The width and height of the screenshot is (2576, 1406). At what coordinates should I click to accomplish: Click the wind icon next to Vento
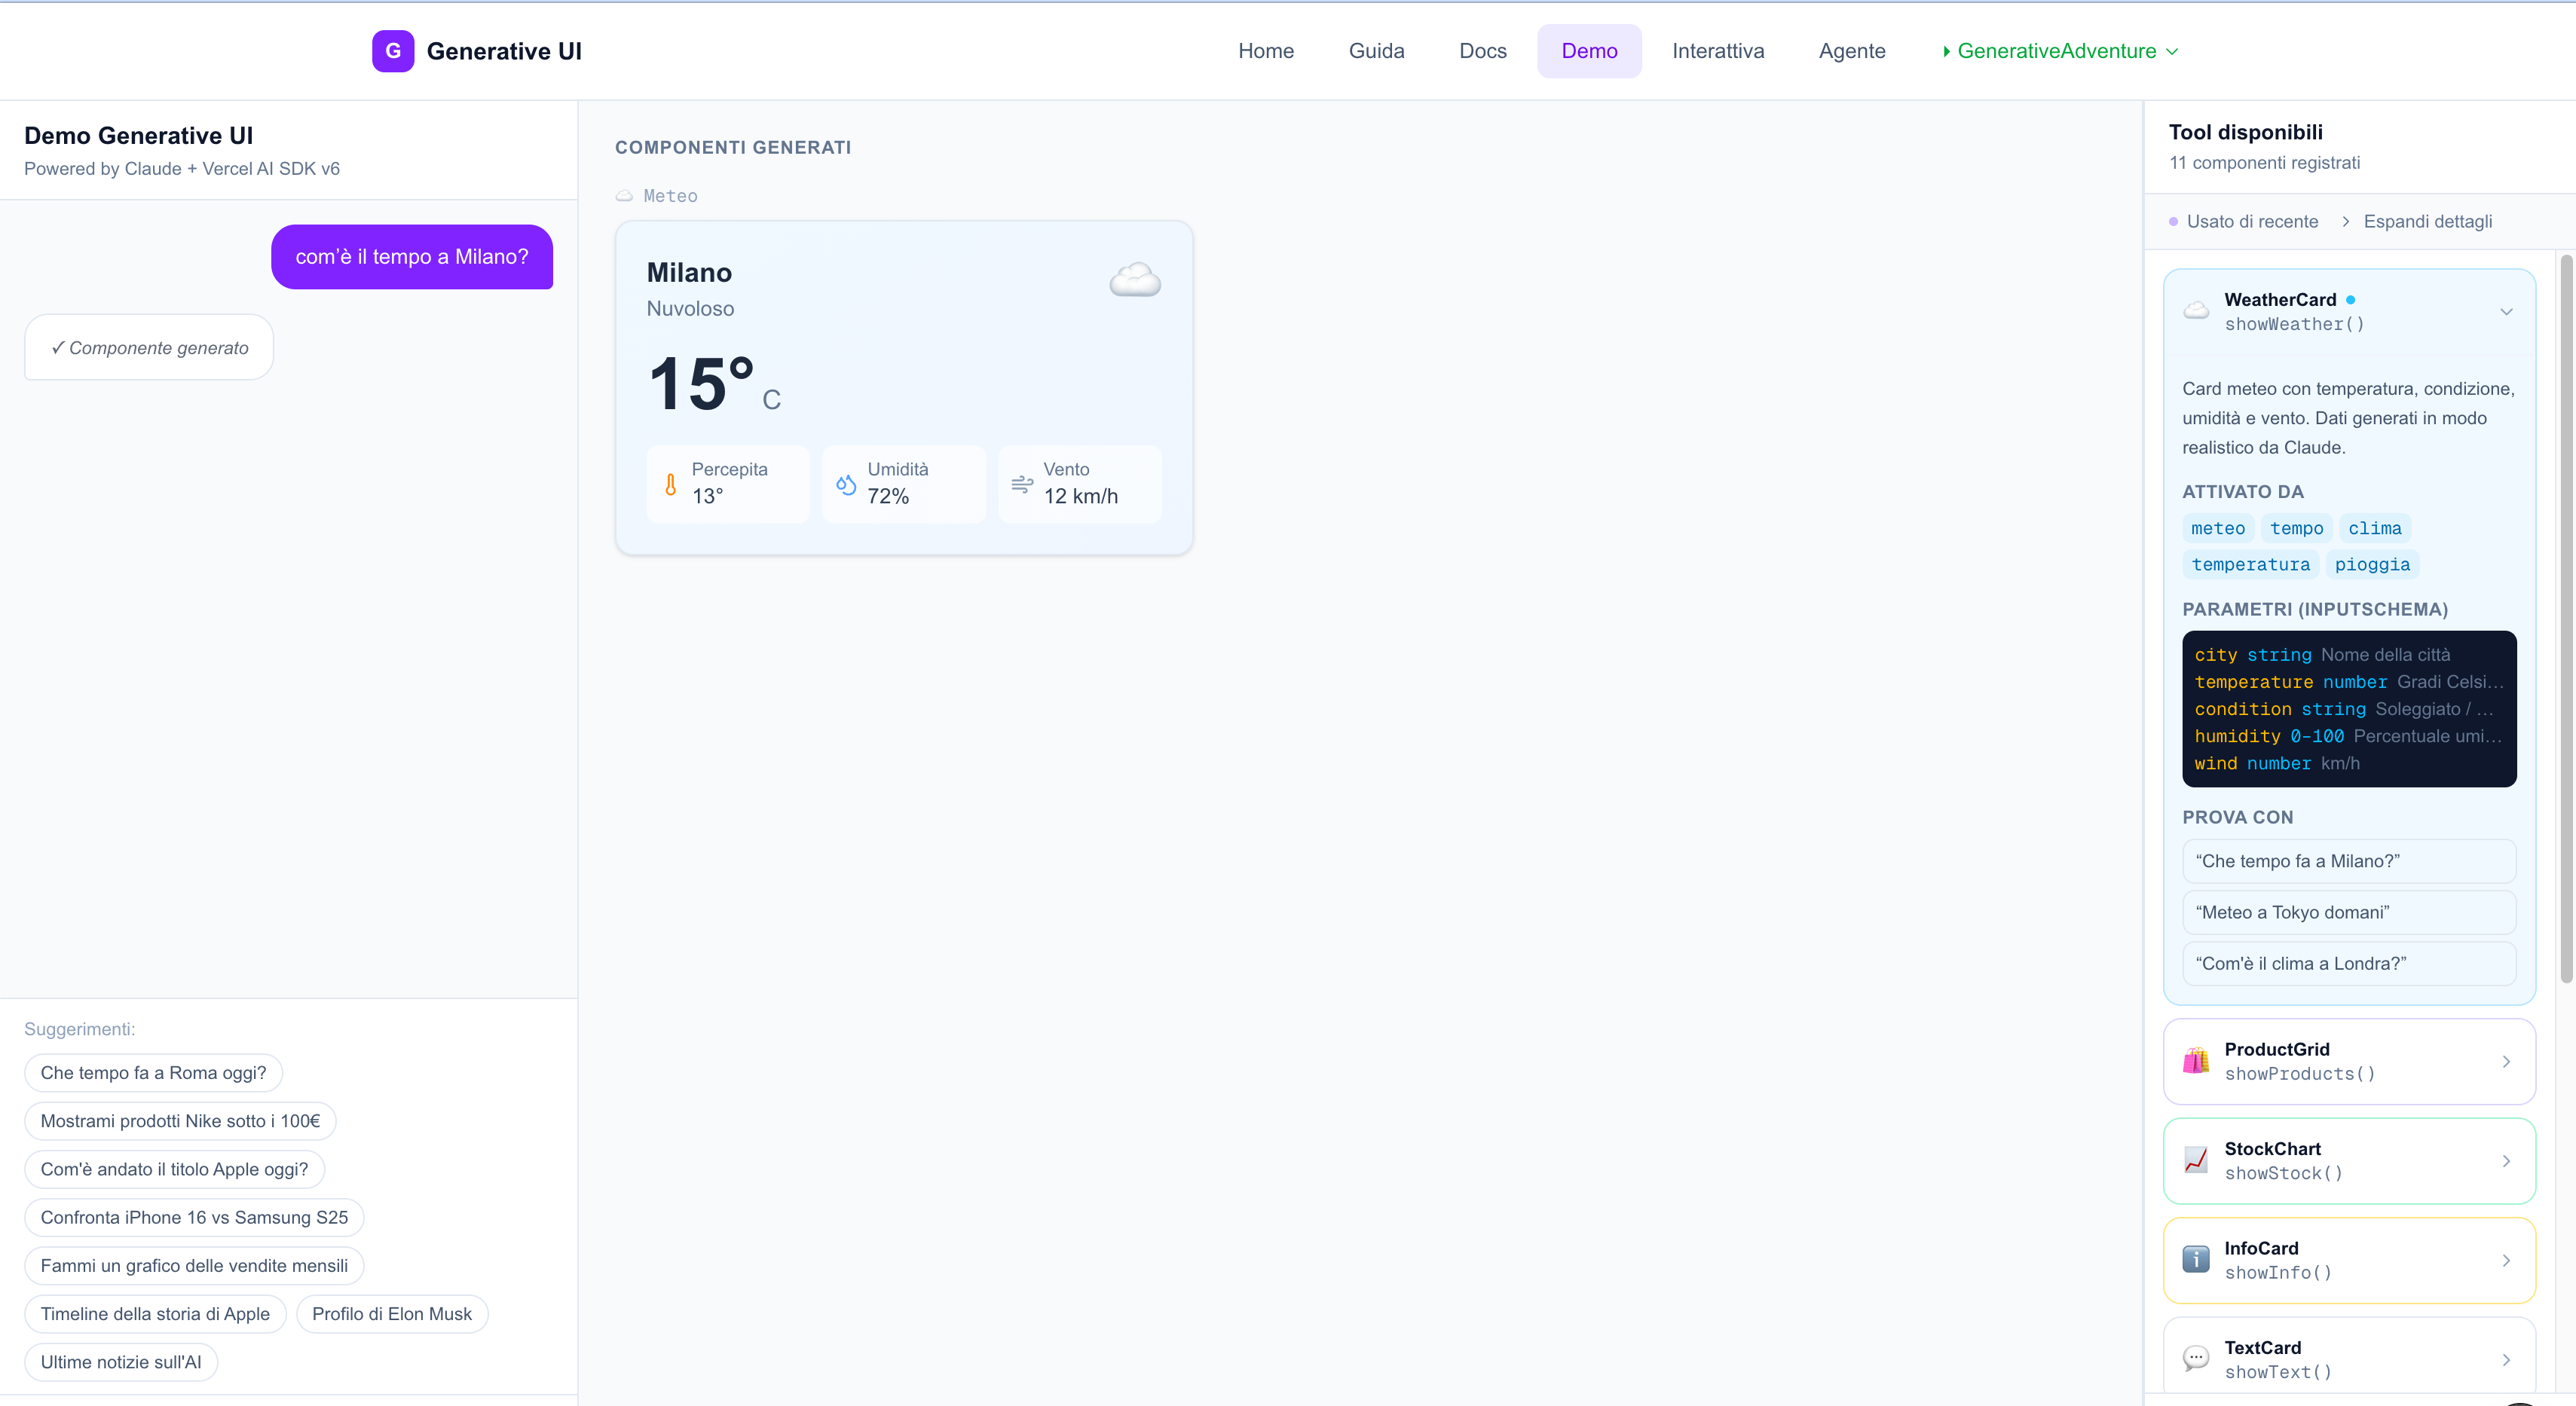point(1022,485)
